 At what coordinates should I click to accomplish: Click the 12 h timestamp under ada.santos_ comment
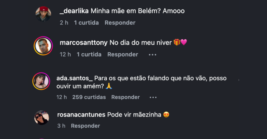pyautogui.click(x=62, y=97)
